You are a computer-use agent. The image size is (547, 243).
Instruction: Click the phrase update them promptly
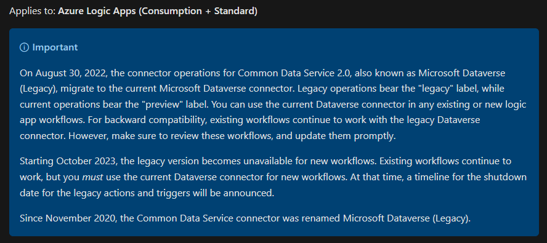(x=346, y=136)
